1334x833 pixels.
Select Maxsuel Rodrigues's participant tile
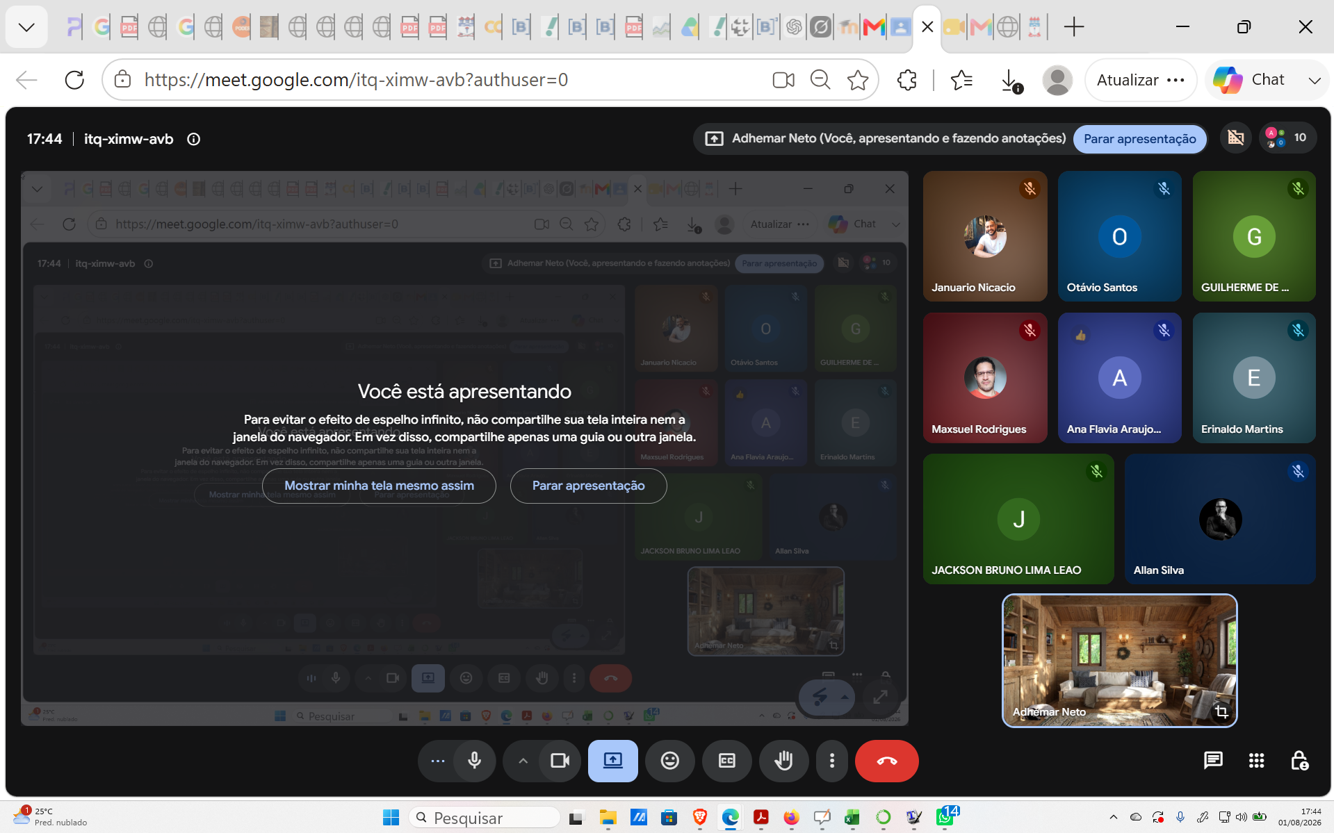point(984,378)
